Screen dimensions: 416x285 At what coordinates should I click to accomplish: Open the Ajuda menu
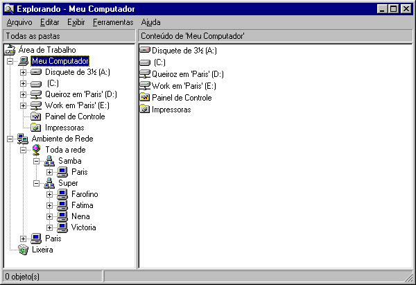tap(150, 22)
